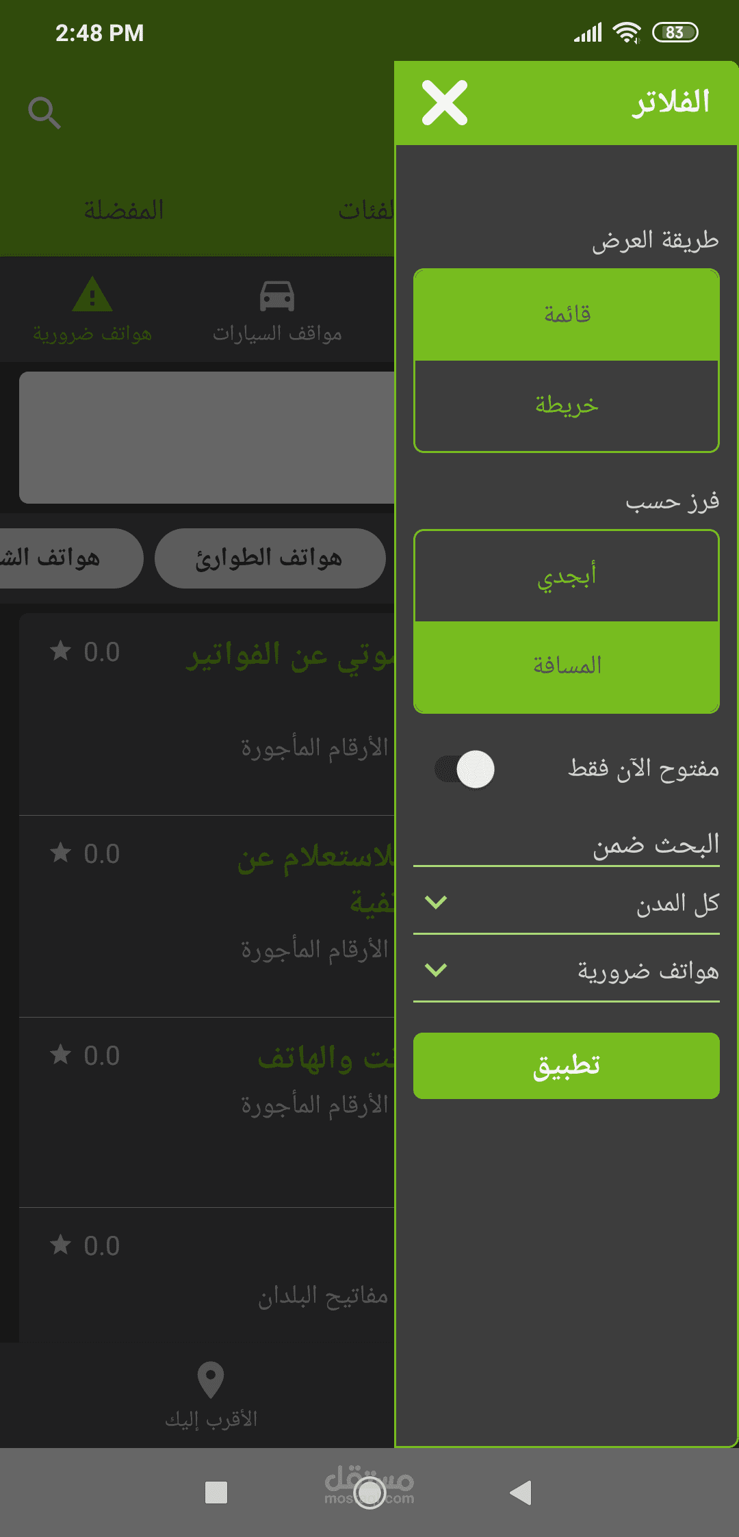The height and width of the screenshot is (1537, 739).
Task: Choose قائمة list view mode
Action: tap(567, 315)
